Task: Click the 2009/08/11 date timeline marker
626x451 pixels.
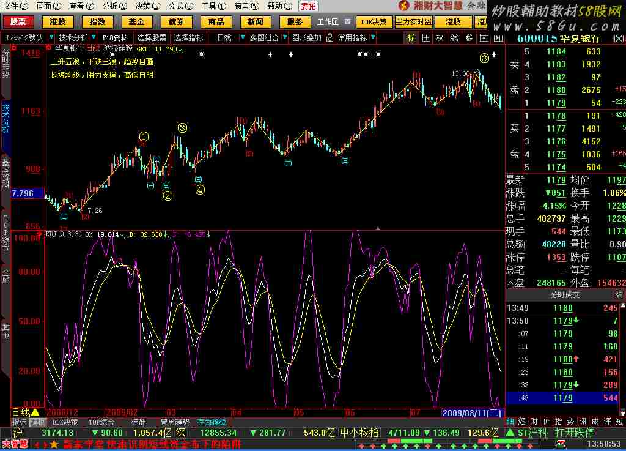Action: tap(471, 412)
